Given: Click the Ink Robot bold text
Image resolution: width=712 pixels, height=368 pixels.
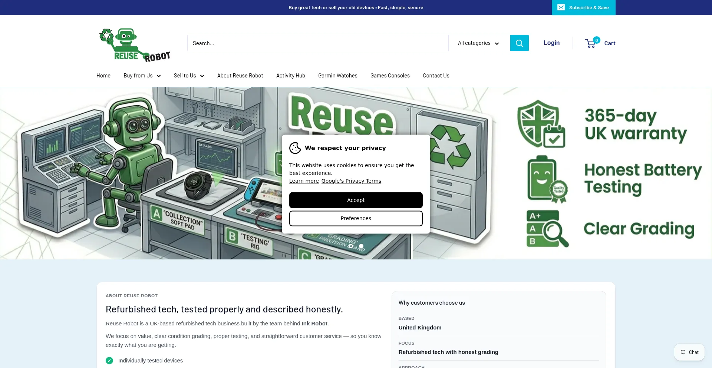Looking at the screenshot, I should click(x=314, y=324).
